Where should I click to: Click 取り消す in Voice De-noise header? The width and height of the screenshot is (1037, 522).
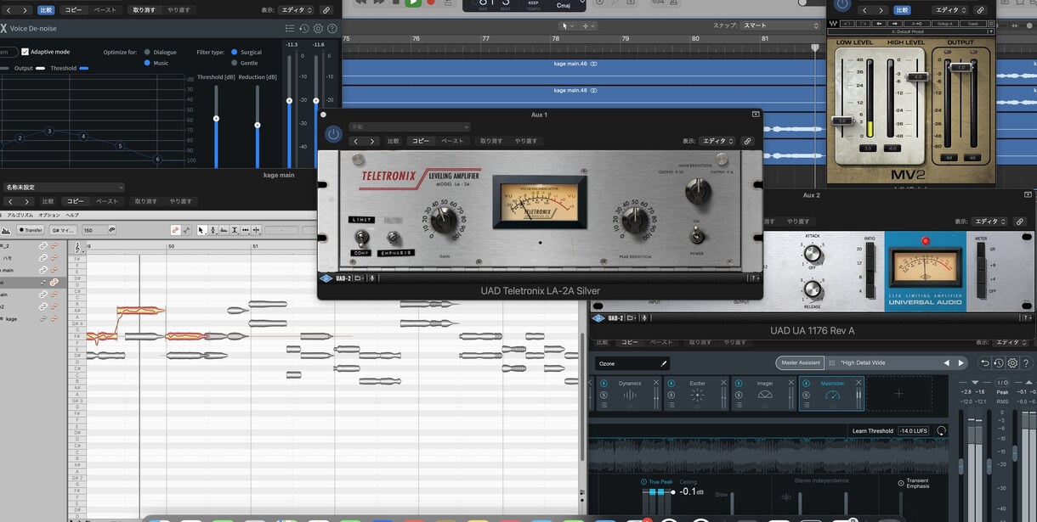click(x=145, y=10)
